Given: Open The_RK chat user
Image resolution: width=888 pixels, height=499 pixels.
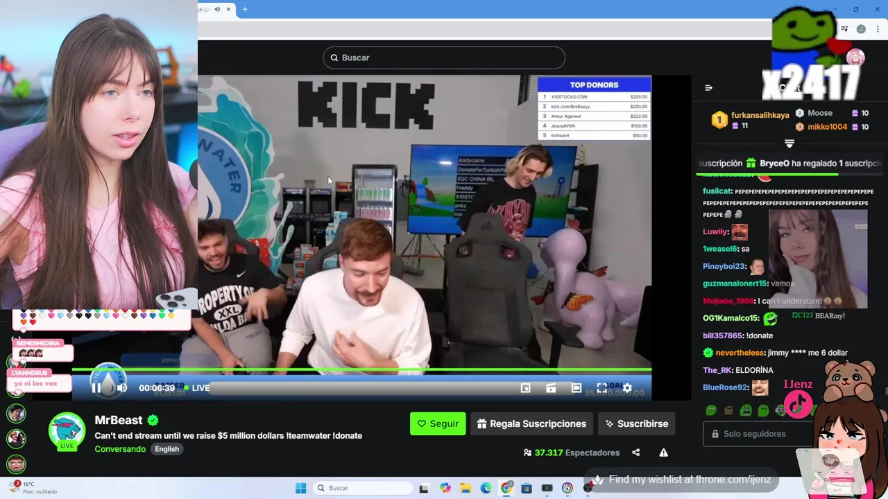Looking at the screenshot, I should click(x=718, y=370).
